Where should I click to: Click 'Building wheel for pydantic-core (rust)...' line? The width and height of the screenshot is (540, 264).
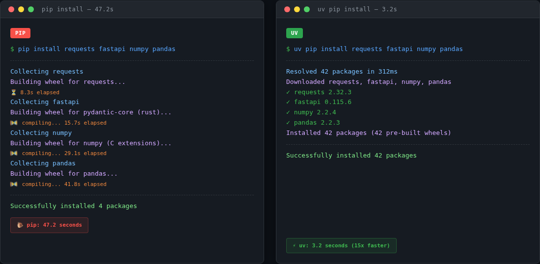click(x=91, y=112)
